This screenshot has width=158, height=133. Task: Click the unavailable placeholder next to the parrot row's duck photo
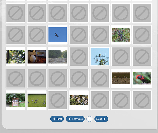coord(100,78)
